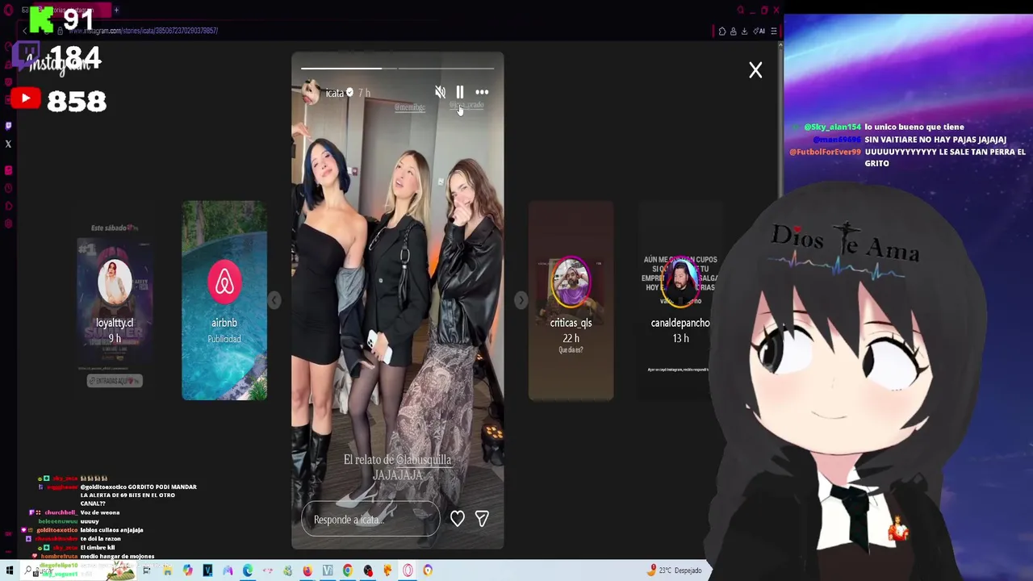Click the 'Responde a icata' reply field
Image resolution: width=1033 pixels, height=581 pixels.
(370, 520)
